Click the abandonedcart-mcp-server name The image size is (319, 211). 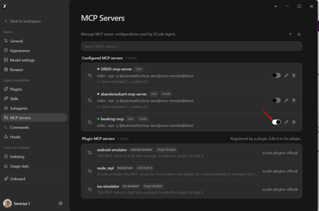(x=124, y=94)
